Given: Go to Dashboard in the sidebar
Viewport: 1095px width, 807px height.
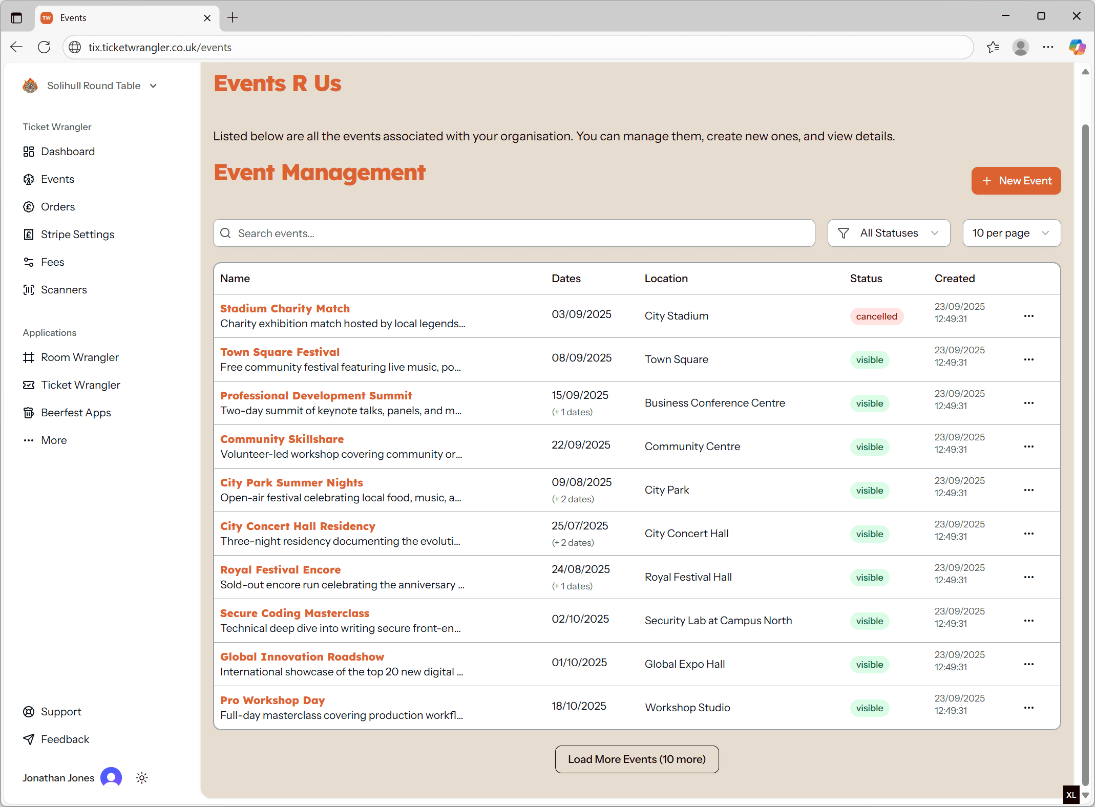Looking at the screenshot, I should pos(68,152).
